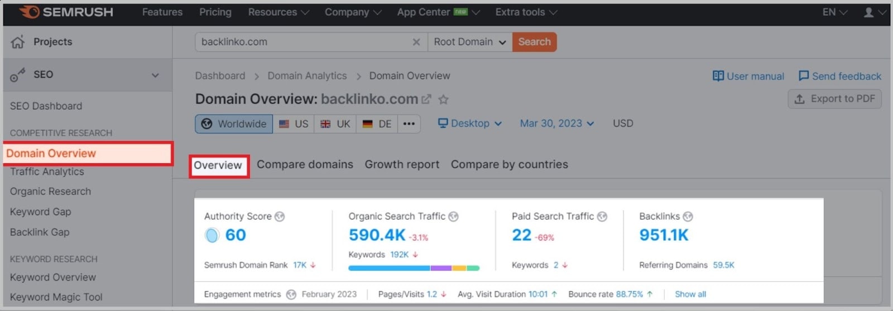This screenshot has height=311, width=893.
Task: Open the Desktop device dropdown
Action: click(470, 123)
